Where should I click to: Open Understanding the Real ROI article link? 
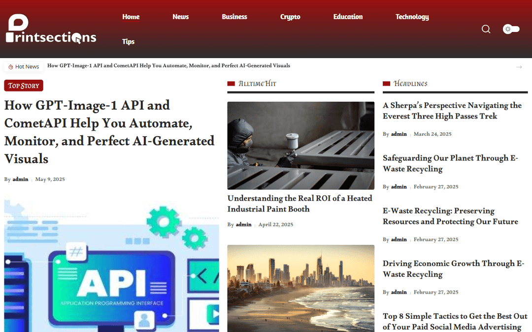pos(300,204)
